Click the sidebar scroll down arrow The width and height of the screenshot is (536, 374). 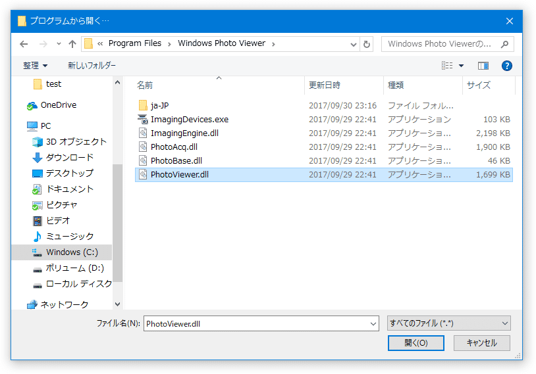pyautogui.click(x=118, y=304)
